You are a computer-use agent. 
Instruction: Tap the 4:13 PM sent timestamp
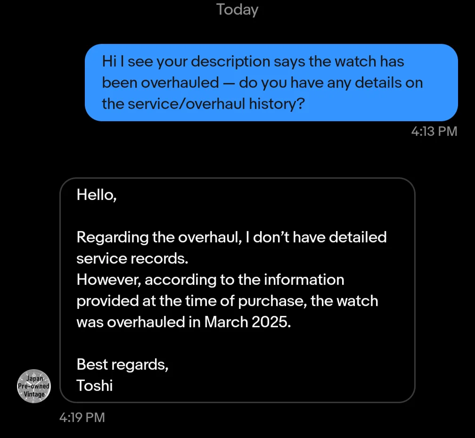pyautogui.click(x=434, y=131)
